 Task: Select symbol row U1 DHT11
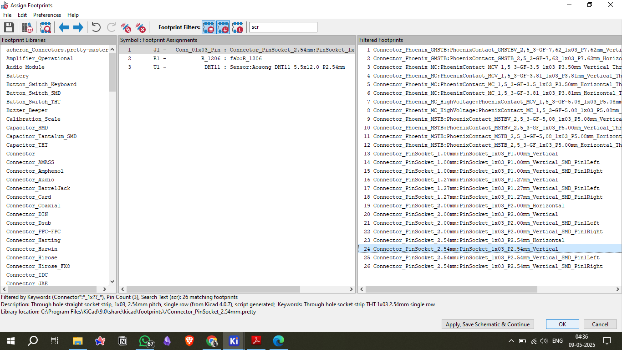tap(237, 67)
